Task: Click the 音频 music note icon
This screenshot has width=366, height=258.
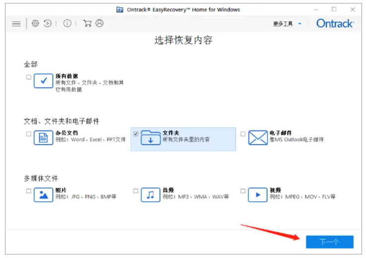Action: [151, 195]
